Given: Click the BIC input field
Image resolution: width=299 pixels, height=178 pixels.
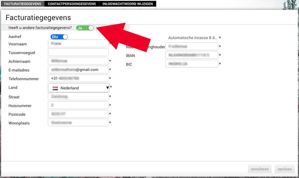Looking at the screenshot, I should [x=192, y=64].
